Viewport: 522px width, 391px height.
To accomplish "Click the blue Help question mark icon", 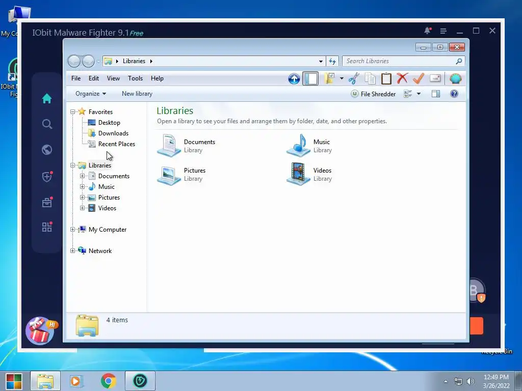I will pyautogui.click(x=454, y=94).
